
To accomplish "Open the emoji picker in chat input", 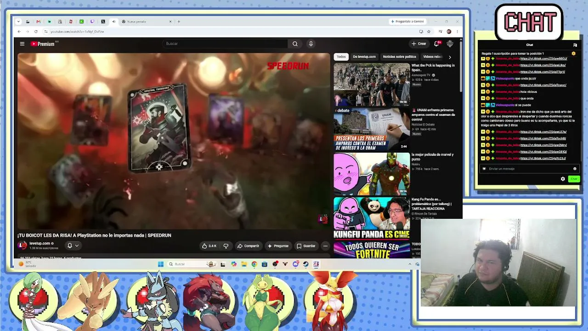I will tap(575, 169).
